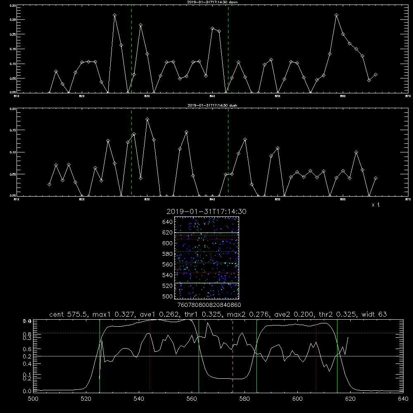Viewport: 413px width, 413px height.
Task: Click the 580 y-axis label beside the image
Action: pyautogui.click(x=167, y=254)
